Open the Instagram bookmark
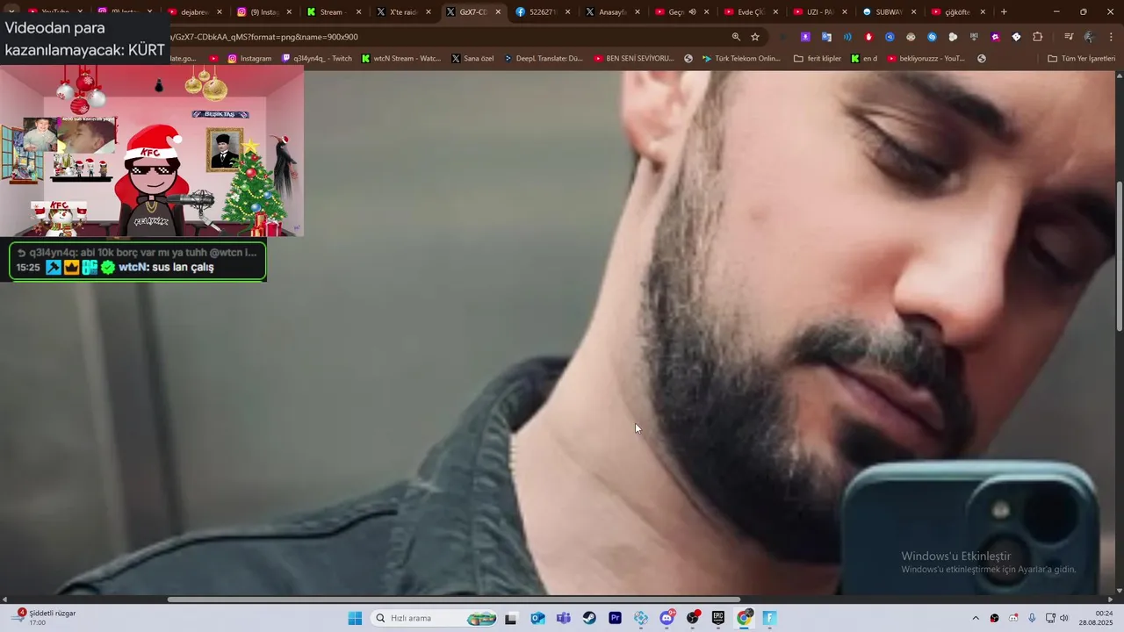The width and height of the screenshot is (1124, 632). pos(249,59)
